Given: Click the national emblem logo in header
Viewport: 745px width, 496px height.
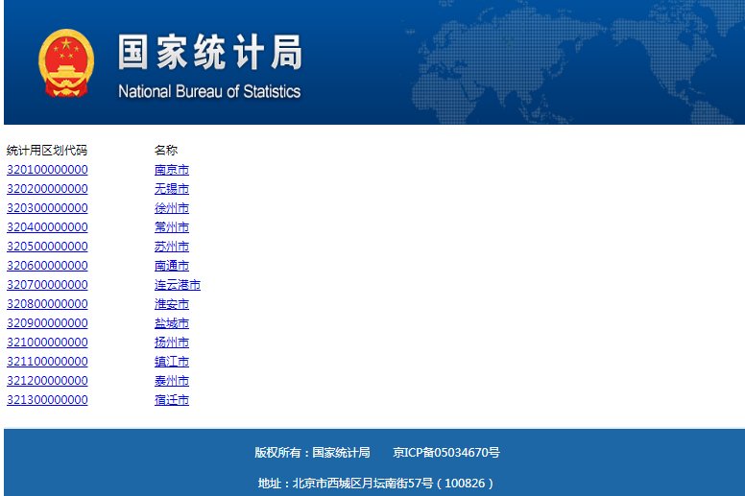Looking at the screenshot, I should coord(66,63).
